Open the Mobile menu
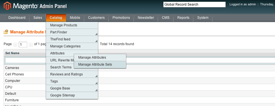Screen dimensions: 275x106 coord(75,18)
